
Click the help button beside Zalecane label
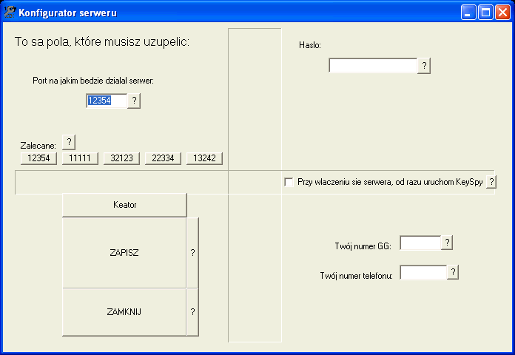click(x=68, y=142)
